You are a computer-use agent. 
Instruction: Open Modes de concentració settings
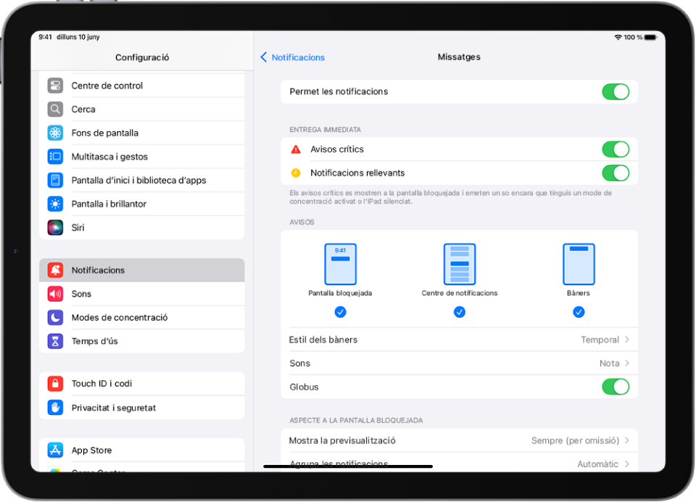pos(142,317)
